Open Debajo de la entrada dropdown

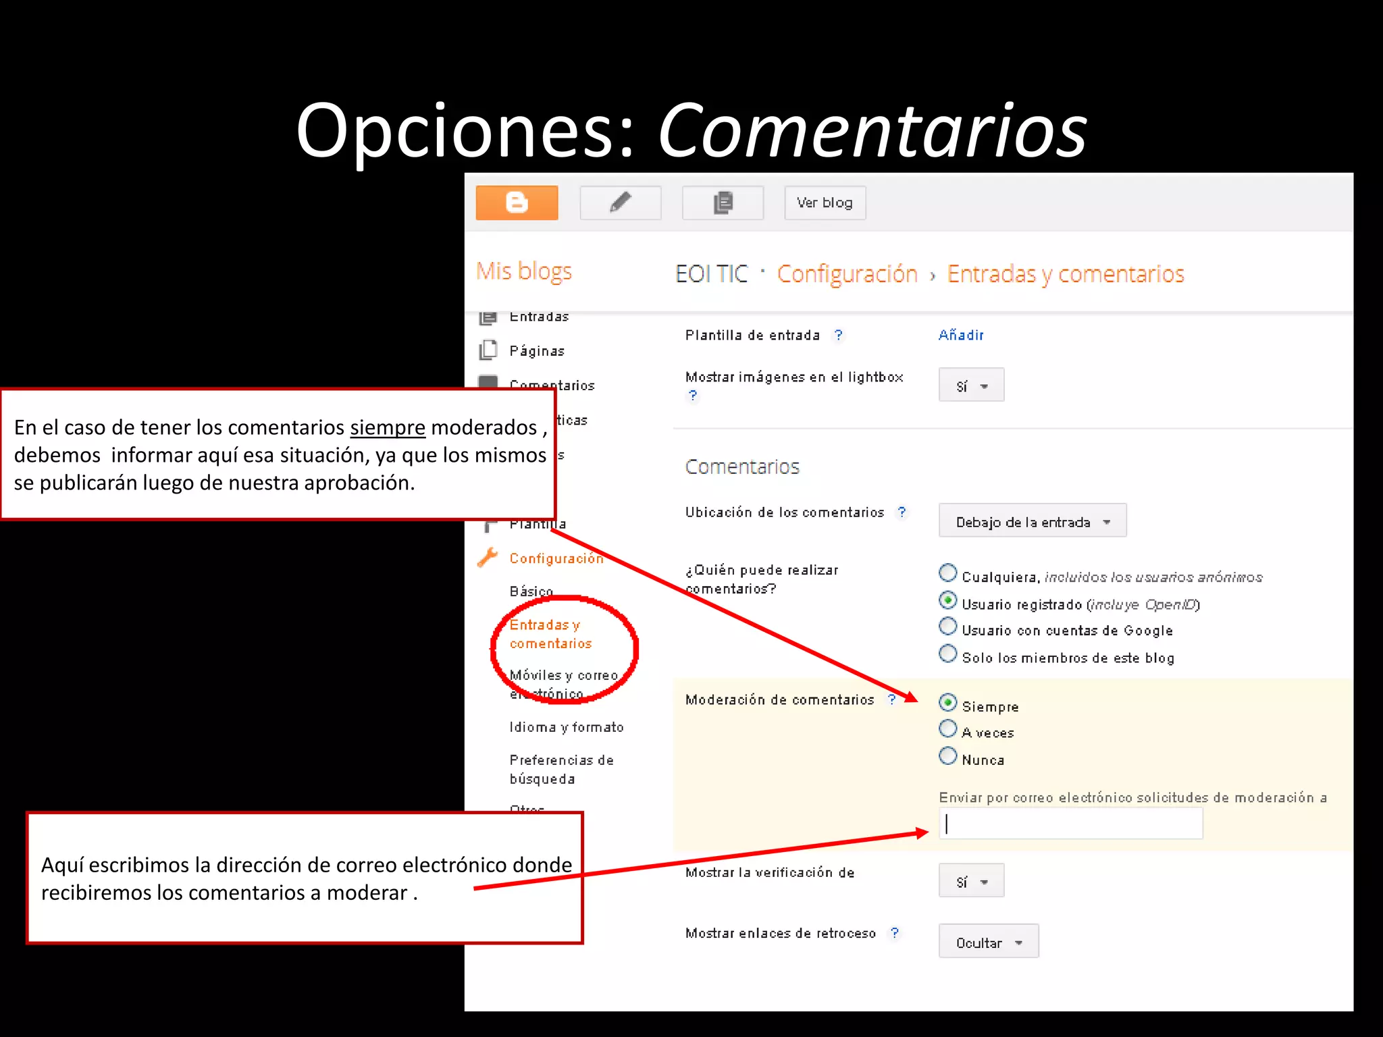click(1033, 521)
